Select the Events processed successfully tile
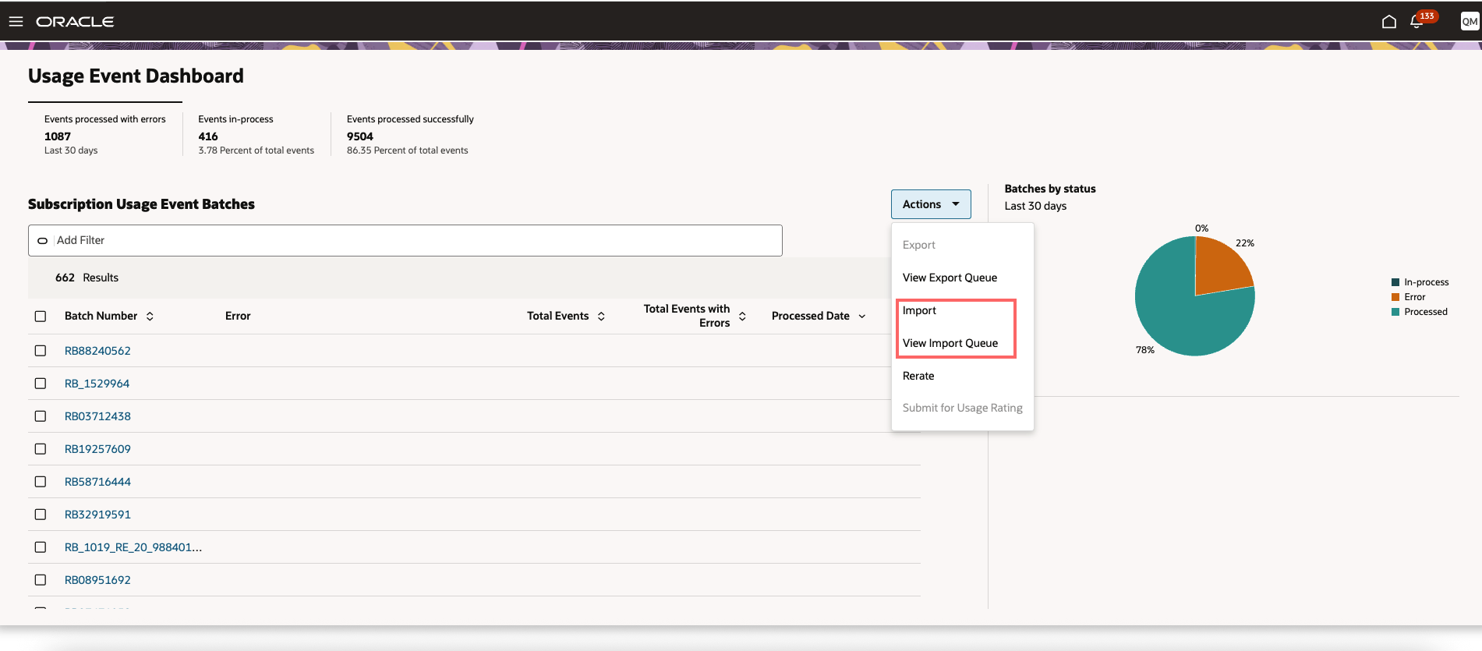 410,134
